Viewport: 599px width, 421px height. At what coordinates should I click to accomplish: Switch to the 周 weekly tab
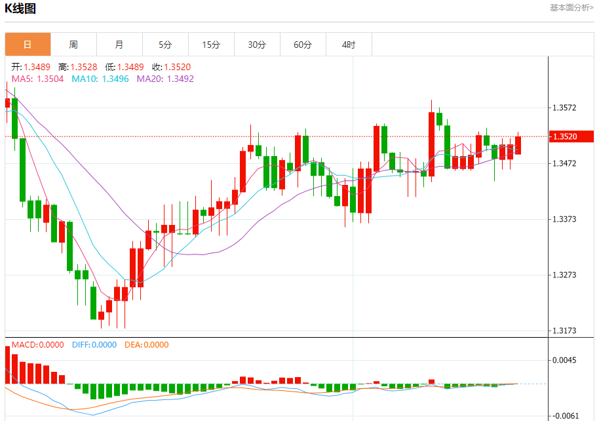[74, 45]
